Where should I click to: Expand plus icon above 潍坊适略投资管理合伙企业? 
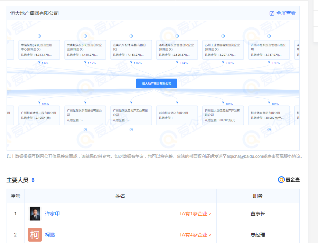pyautogui.click(x=177, y=36)
